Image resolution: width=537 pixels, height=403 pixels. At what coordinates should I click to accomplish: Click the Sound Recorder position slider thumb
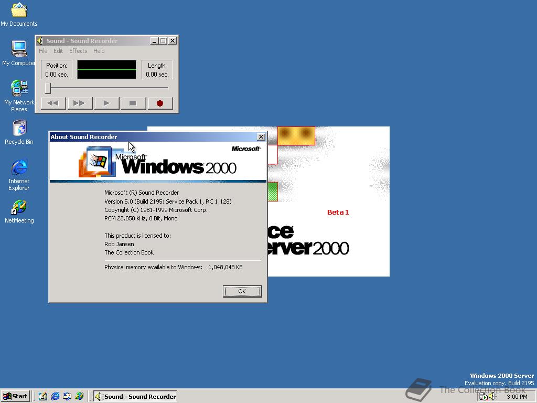[48, 88]
